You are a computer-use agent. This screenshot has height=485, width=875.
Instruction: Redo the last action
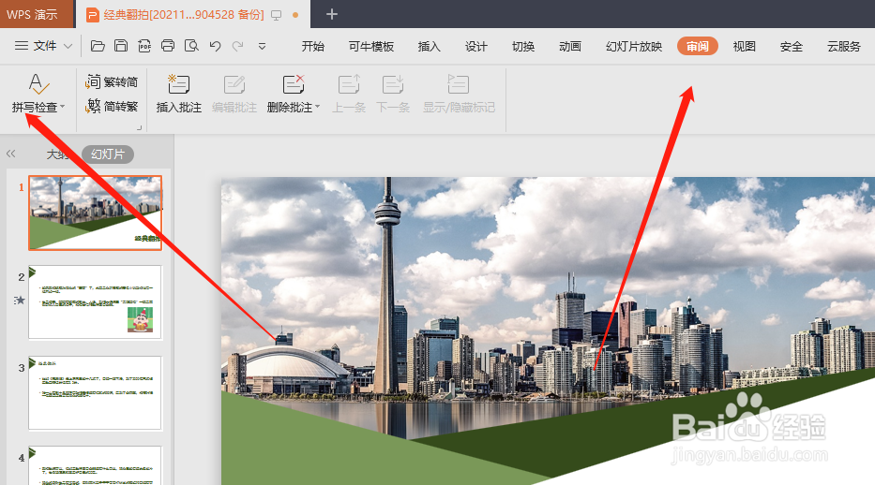point(238,46)
